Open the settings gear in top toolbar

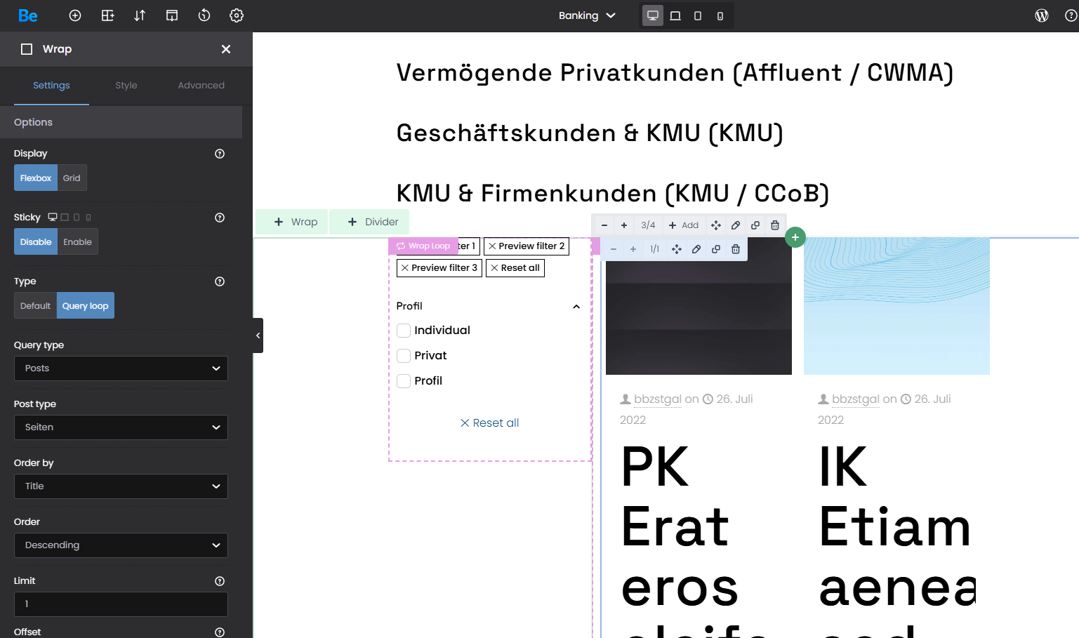(x=237, y=15)
